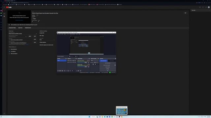Image resolution: width=211 pixels, height=118 pixels.
Task: Click the rubber duck game taskbar preview thumbnail
Action: click(122, 110)
